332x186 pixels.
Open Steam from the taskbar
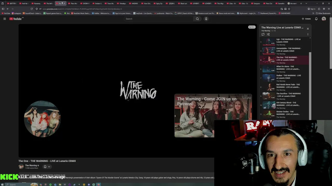(x=74, y=184)
